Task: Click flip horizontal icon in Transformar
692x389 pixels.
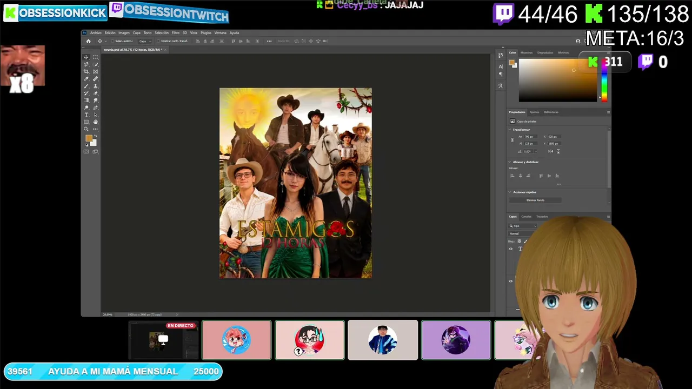Action: coord(550,151)
